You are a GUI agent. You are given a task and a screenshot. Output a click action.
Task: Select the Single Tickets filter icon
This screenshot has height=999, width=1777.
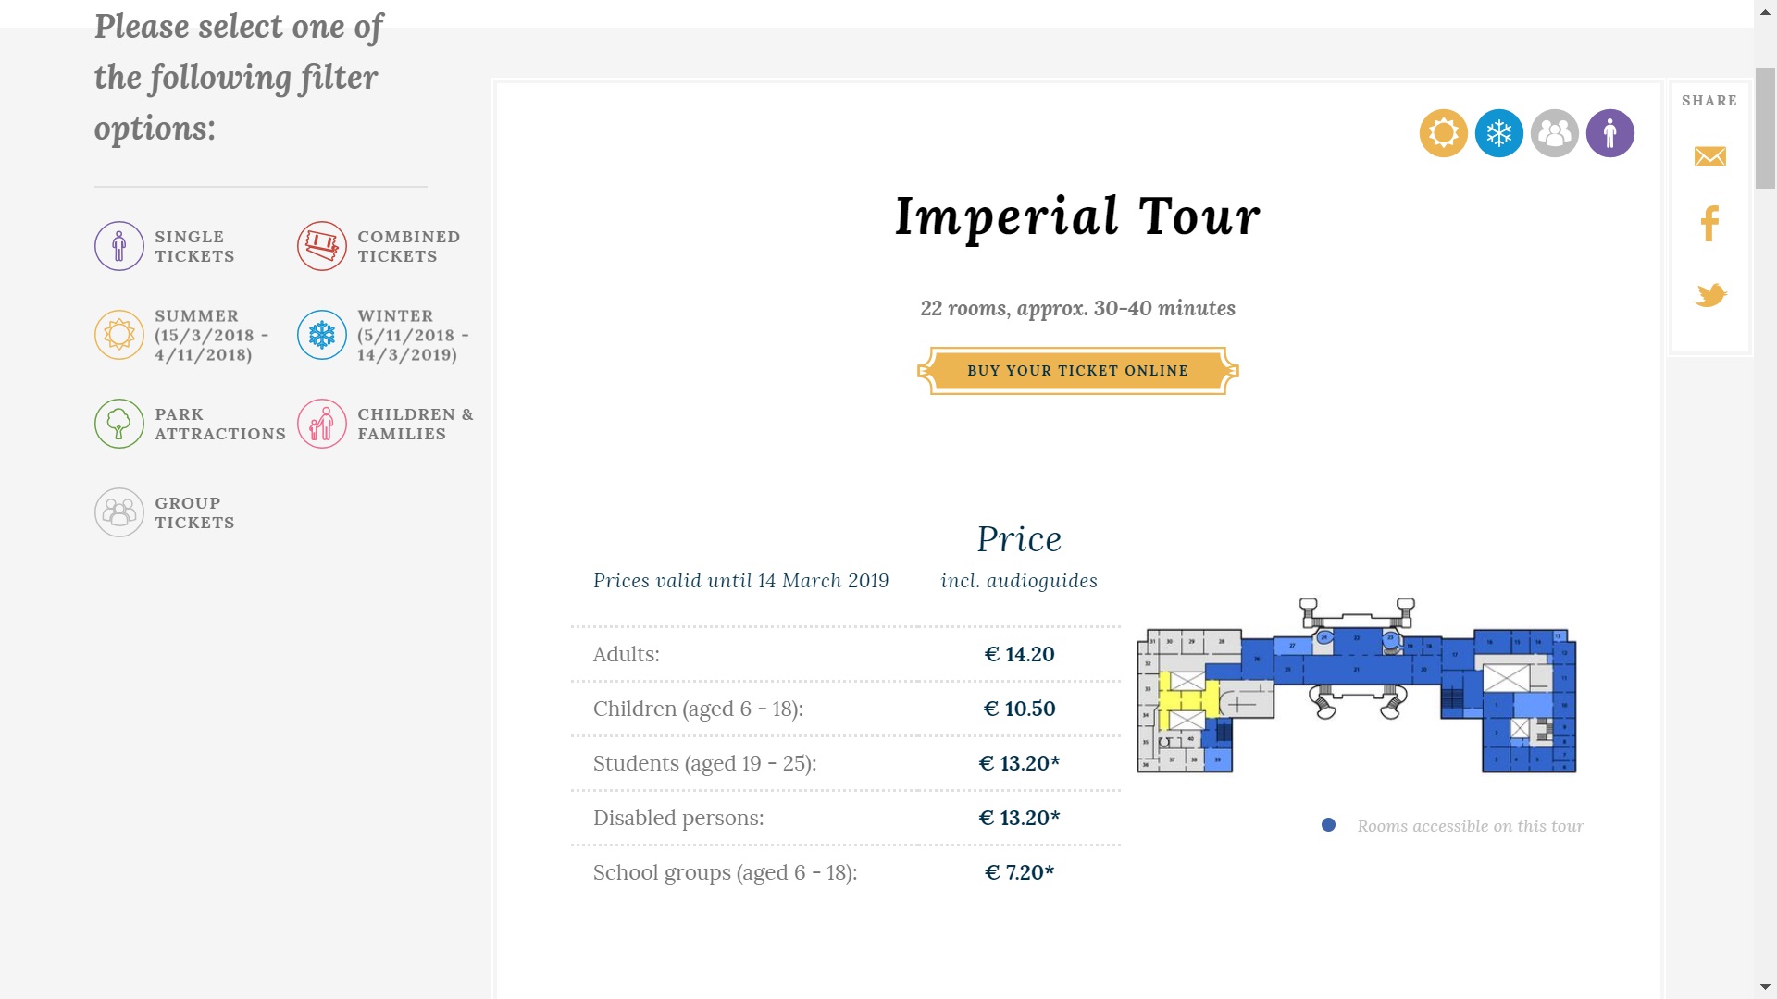point(119,246)
